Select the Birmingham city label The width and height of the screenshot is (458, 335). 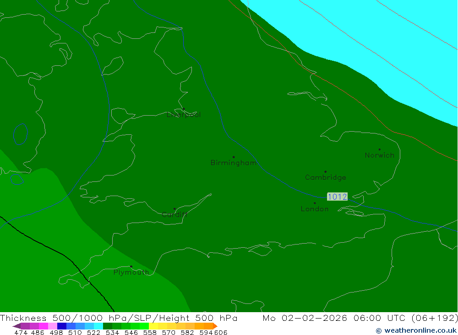(234, 163)
